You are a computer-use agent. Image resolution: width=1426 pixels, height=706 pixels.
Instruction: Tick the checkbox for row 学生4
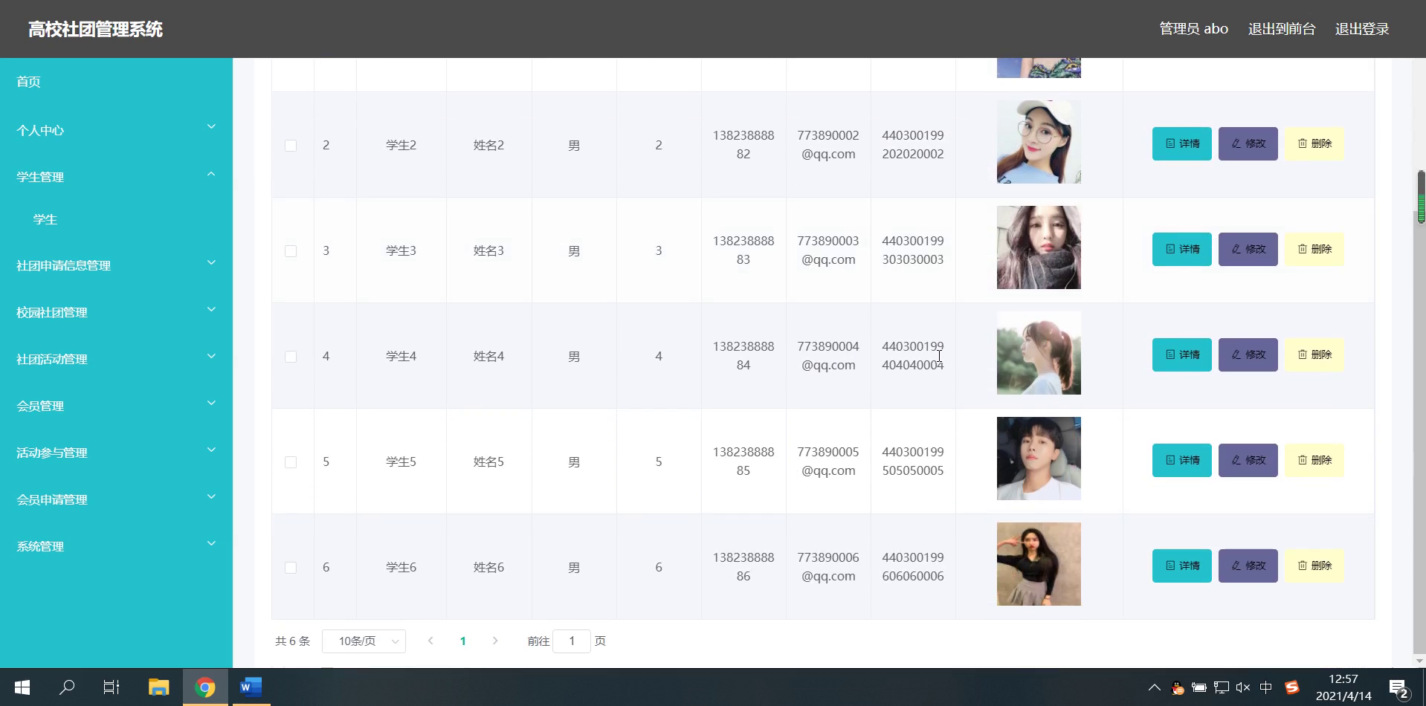point(291,357)
